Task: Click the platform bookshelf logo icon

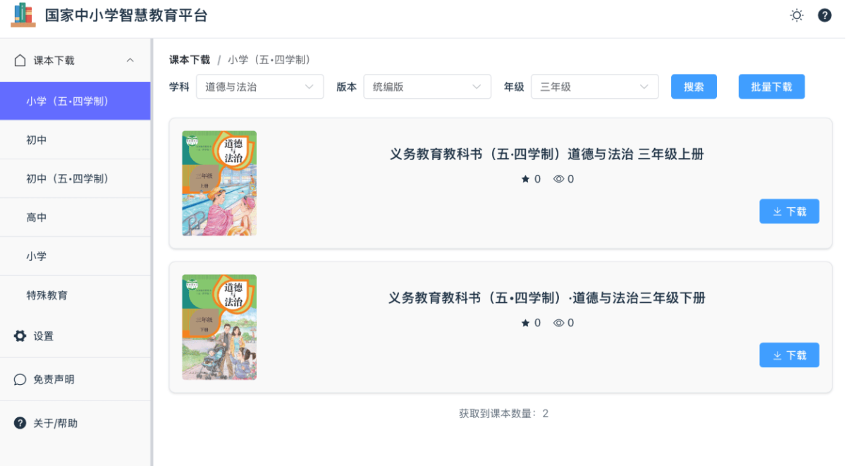Action: coord(23,15)
